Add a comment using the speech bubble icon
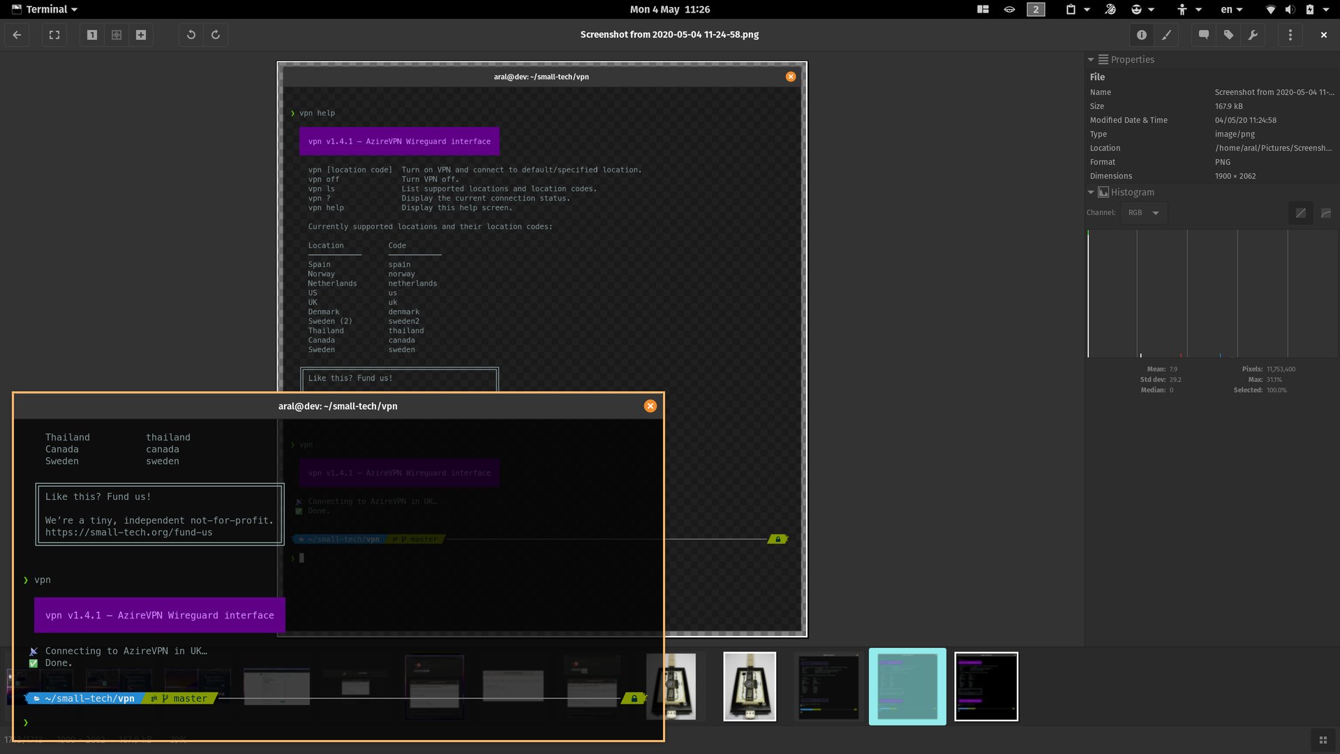Screen dimensions: 1340x754 [1202, 34]
